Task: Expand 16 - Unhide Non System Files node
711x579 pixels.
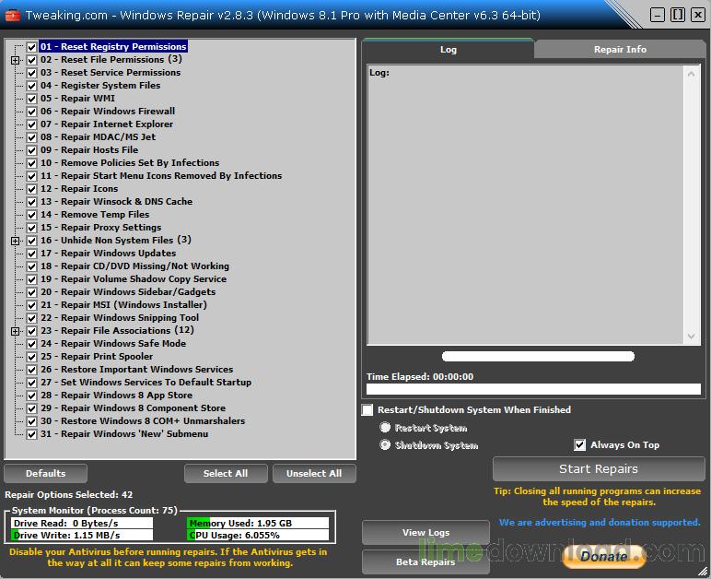Action: click(x=16, y=241)
